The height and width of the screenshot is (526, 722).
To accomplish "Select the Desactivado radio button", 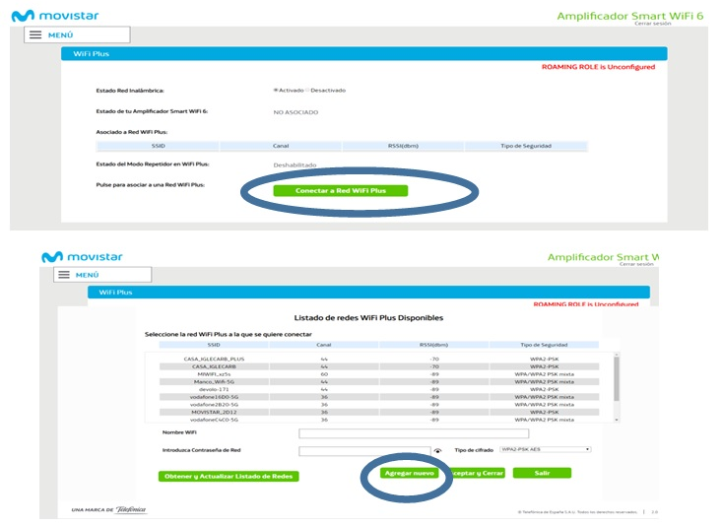I will 308,90.
